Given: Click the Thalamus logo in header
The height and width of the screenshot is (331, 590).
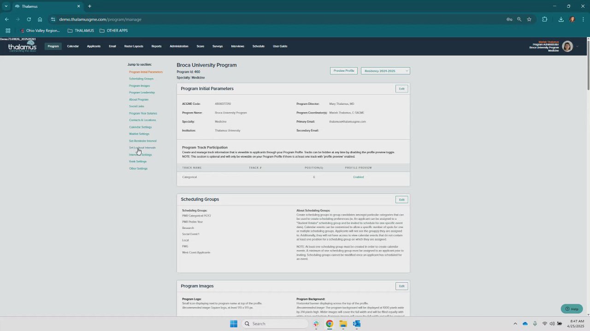Looking at the screenshot, I should point(22,46).
